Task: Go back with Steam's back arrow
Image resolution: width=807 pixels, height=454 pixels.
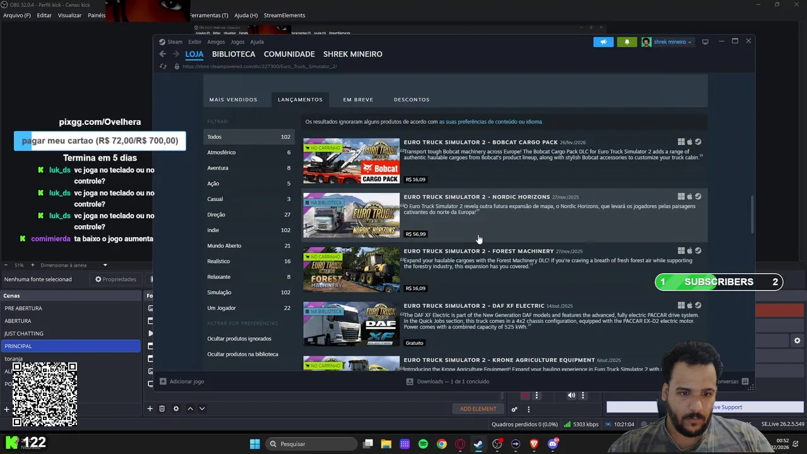Action: [163, 54]
